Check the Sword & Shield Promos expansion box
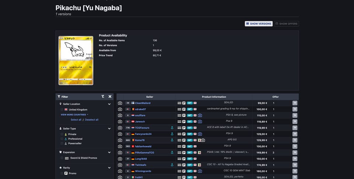Viewport: 354px width, 179px height. tap(62, 158)
